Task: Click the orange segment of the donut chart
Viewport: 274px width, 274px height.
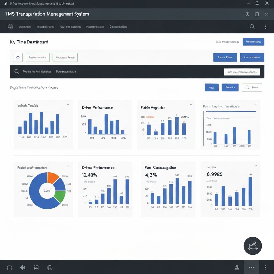Action: tap(52, 177)
